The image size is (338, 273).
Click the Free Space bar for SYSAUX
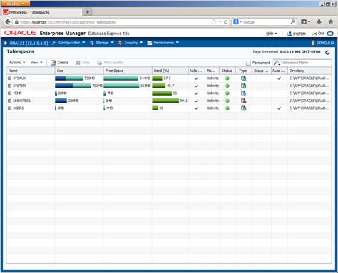point(121,78)
